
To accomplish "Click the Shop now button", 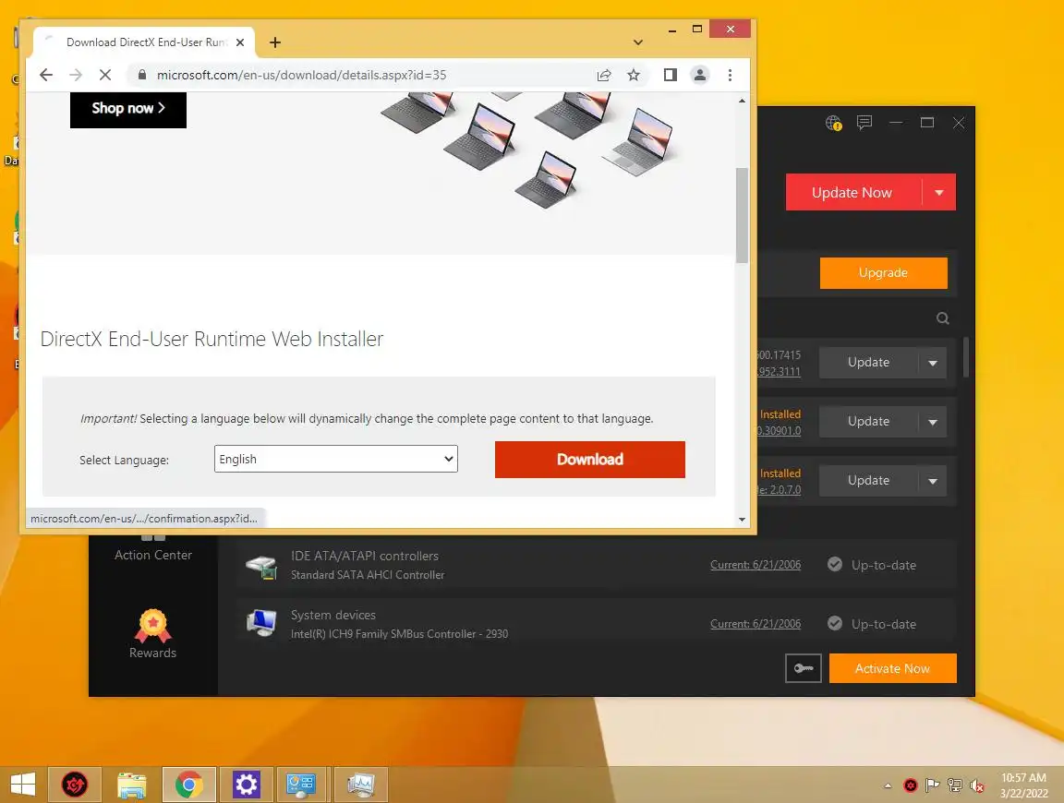I will (128, 109).
